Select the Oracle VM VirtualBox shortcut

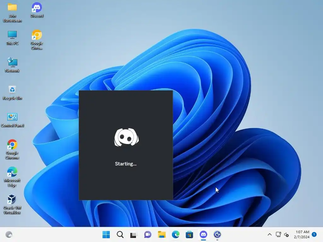pos(12,204)
